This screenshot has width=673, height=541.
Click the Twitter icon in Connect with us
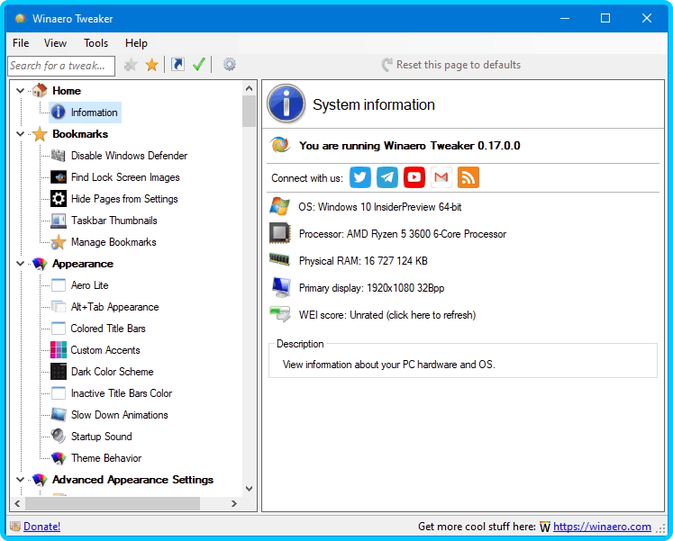coord(360,177)
